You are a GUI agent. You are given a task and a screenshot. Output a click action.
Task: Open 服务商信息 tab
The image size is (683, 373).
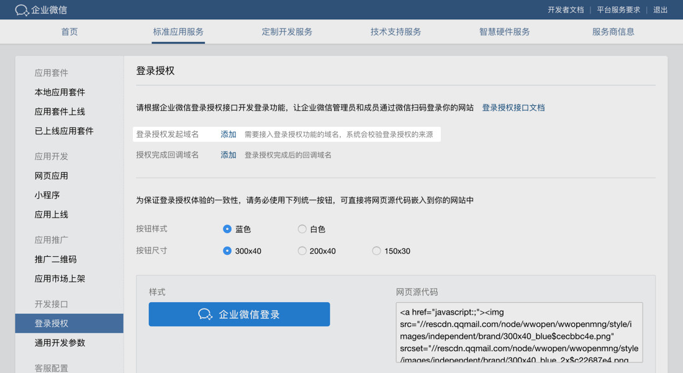[x=613, y=32]
